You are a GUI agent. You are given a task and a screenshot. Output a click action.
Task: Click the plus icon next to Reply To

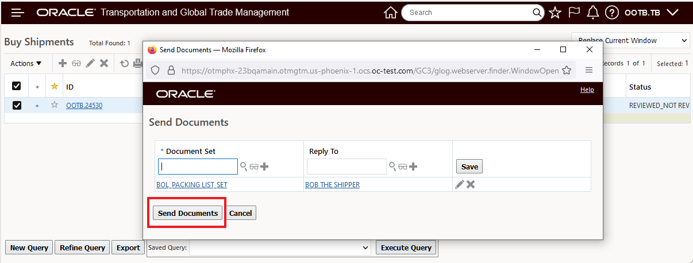[x=413, y=167]
